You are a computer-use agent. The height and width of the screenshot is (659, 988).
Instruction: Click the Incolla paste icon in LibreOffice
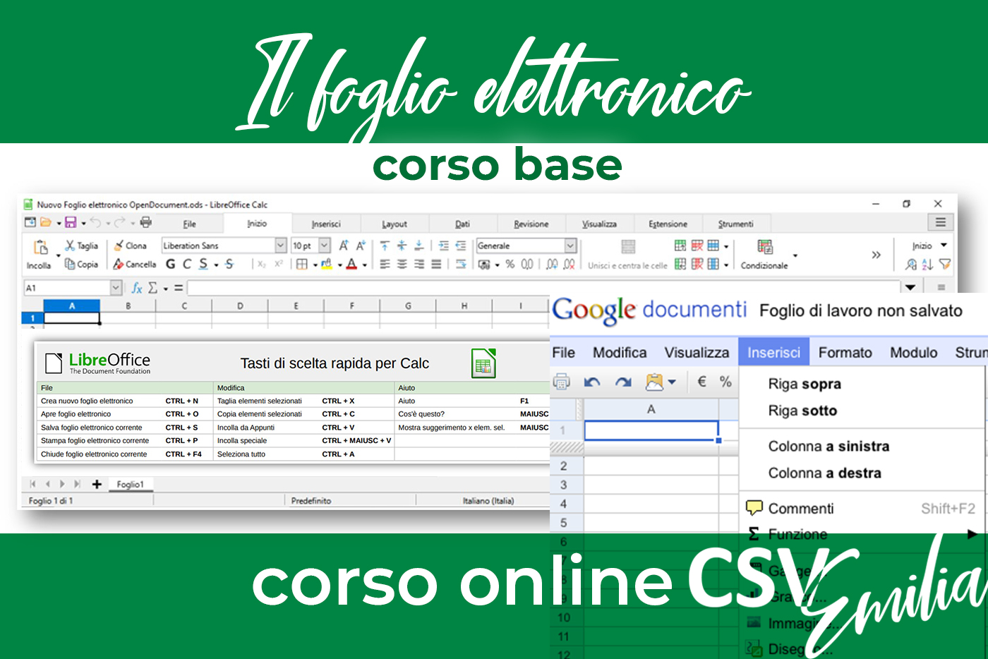pyautogui.click(x=41, y=248)
